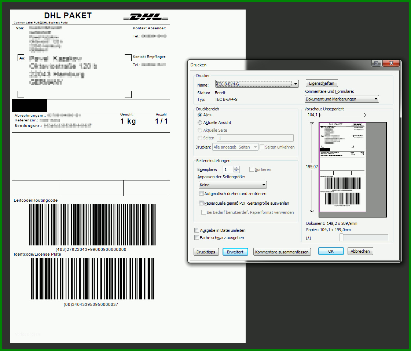Open the Kommentare und Formulare dropdown
This screenshot has width=411, height=351.
(x=342, y=99)
